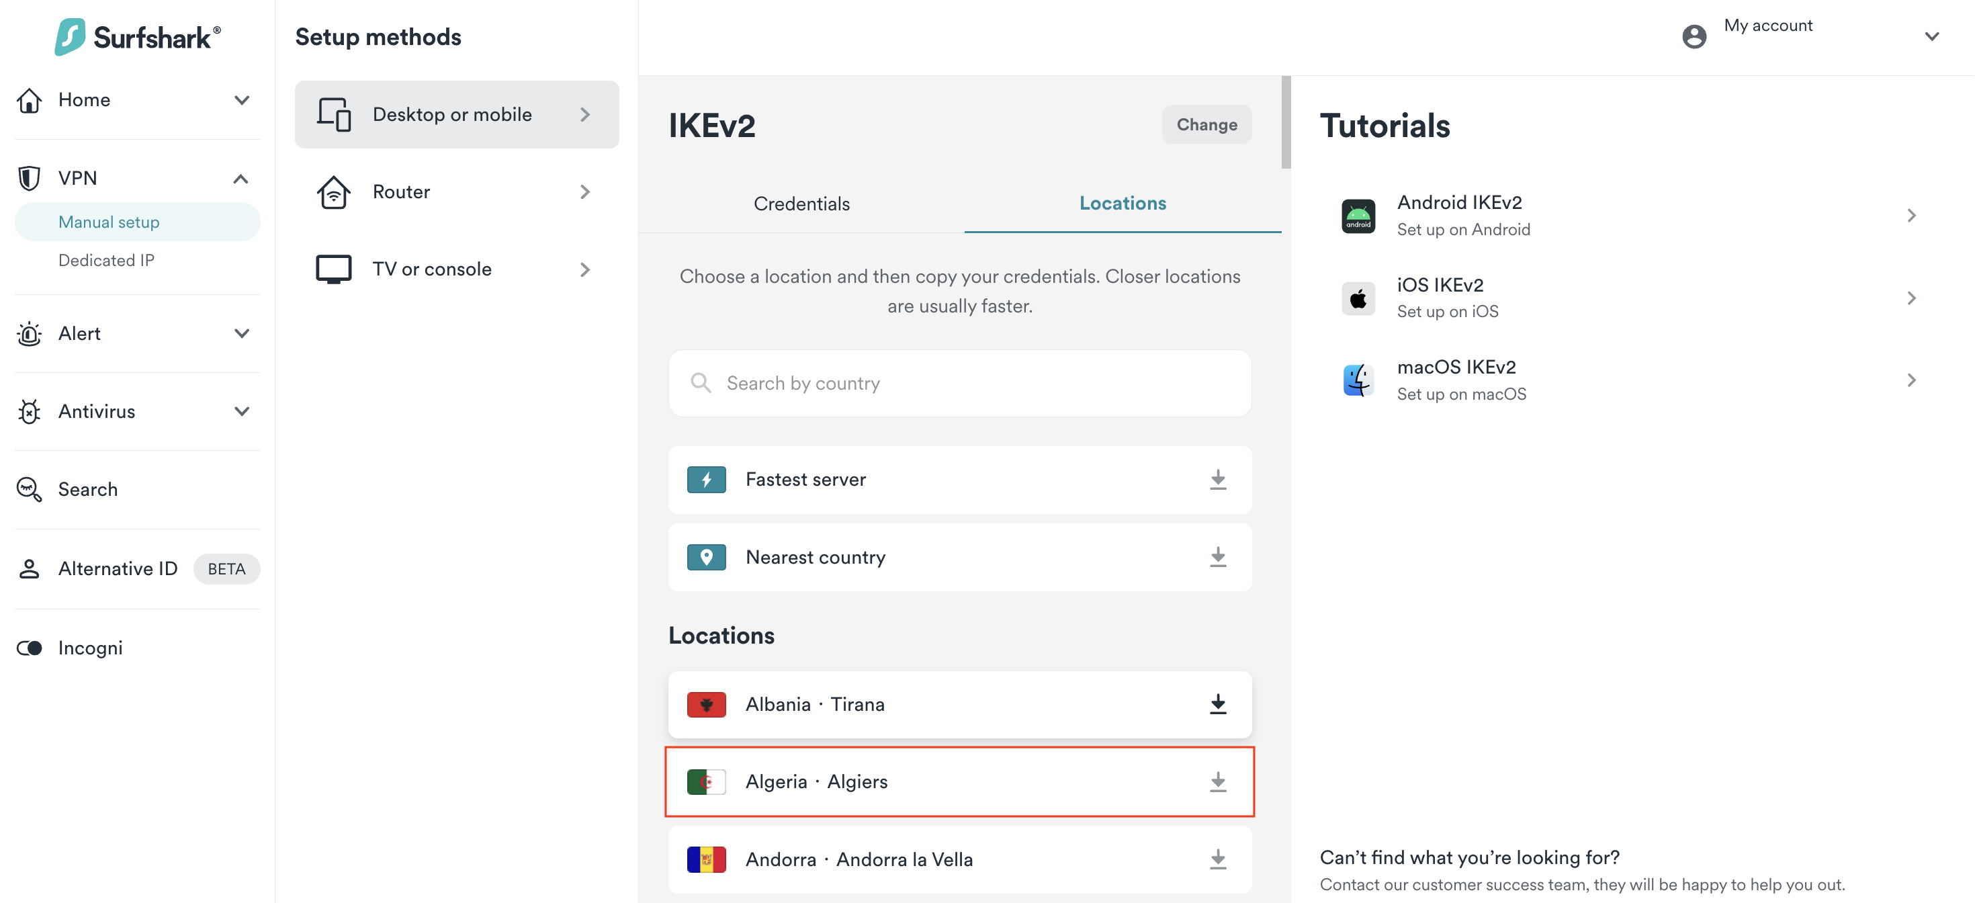Switch to the Locations tab

[x=1123, y=203]
